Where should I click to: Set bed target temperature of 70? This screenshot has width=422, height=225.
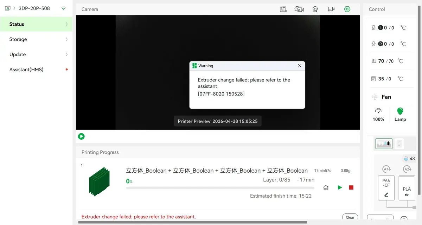click(391, 61)
